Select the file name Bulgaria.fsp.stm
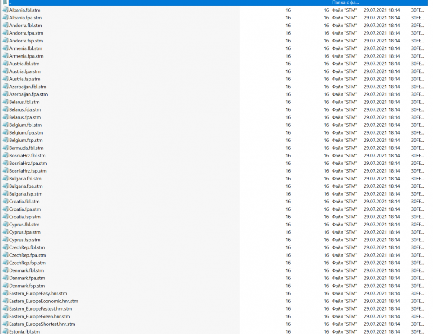The width and height of the screenshot is (433, 334). 26,194
